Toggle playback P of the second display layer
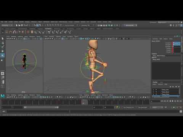 156,92
